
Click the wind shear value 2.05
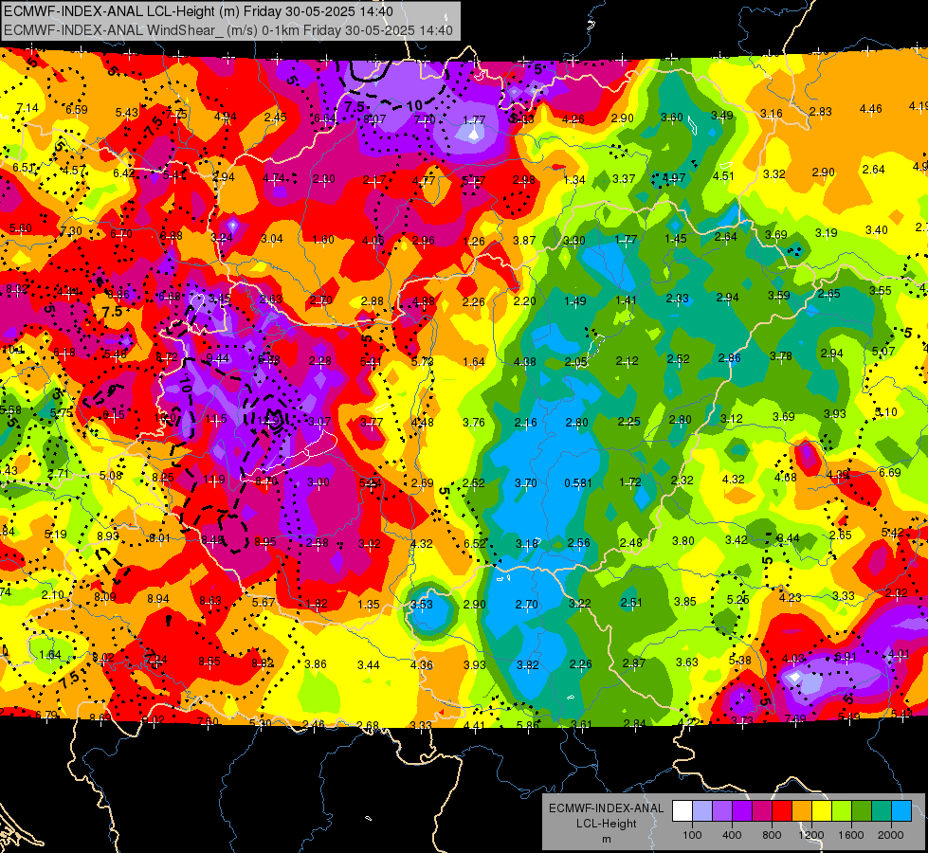coord(576,362)
